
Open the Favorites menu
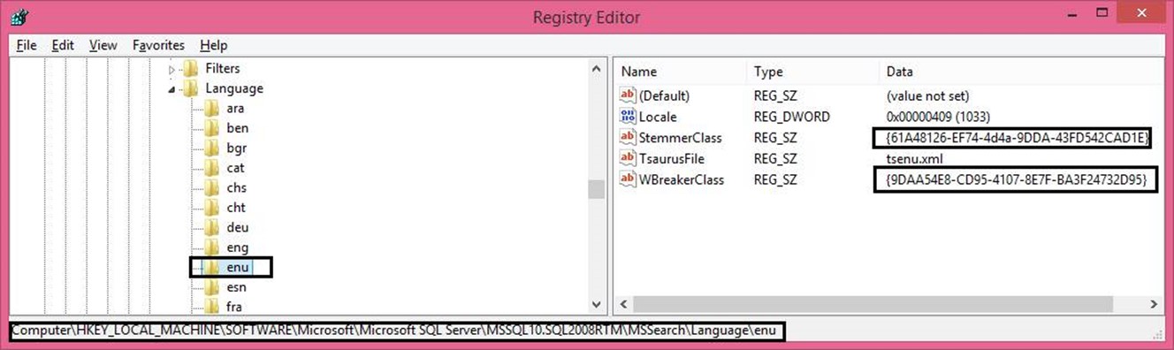(159, 45)
